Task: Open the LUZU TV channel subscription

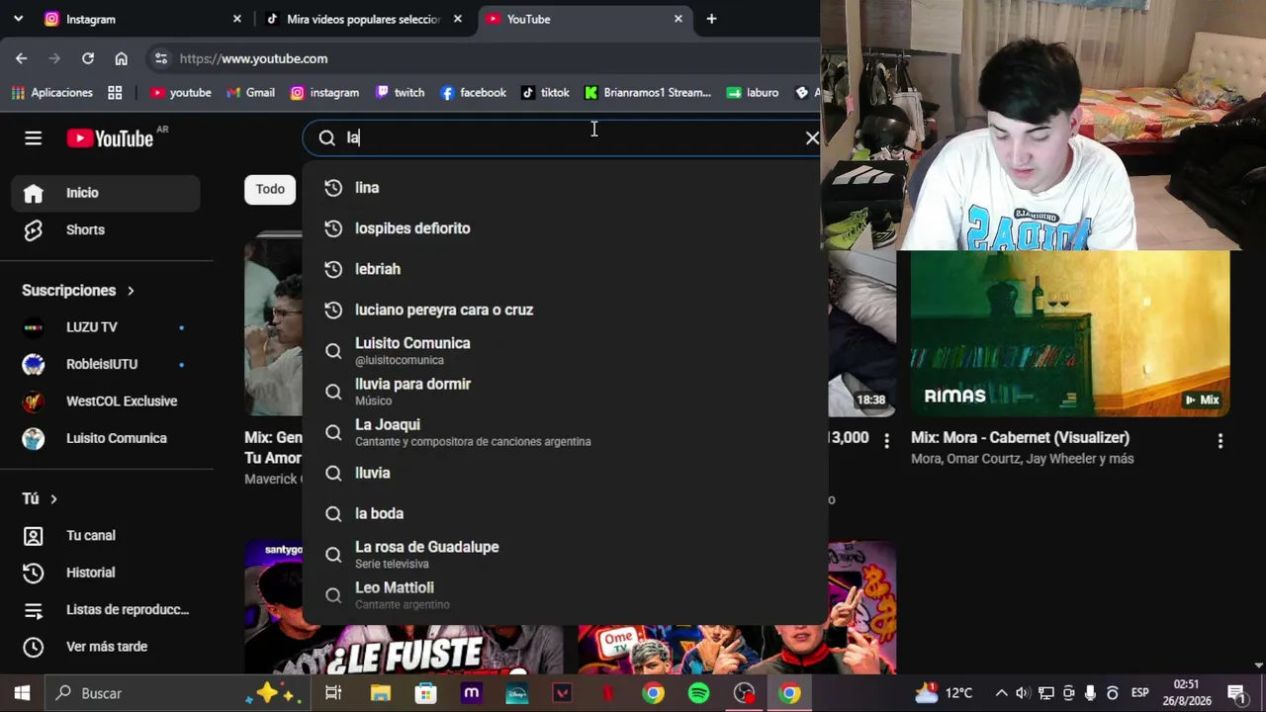Action: click(x=106, y=327)
